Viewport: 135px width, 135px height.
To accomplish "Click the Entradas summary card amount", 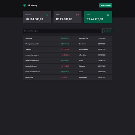I will point(34,19).
